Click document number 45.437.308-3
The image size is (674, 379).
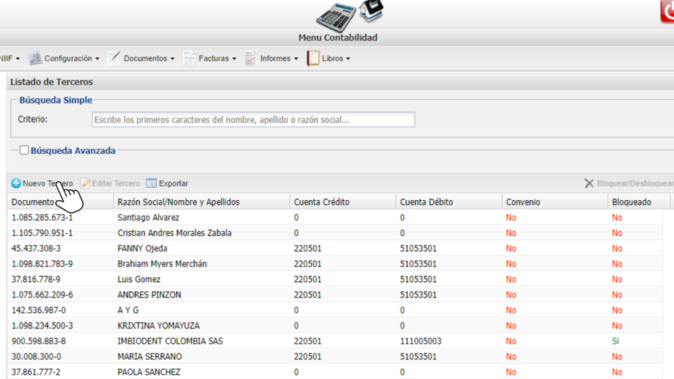tap(36, 249)
